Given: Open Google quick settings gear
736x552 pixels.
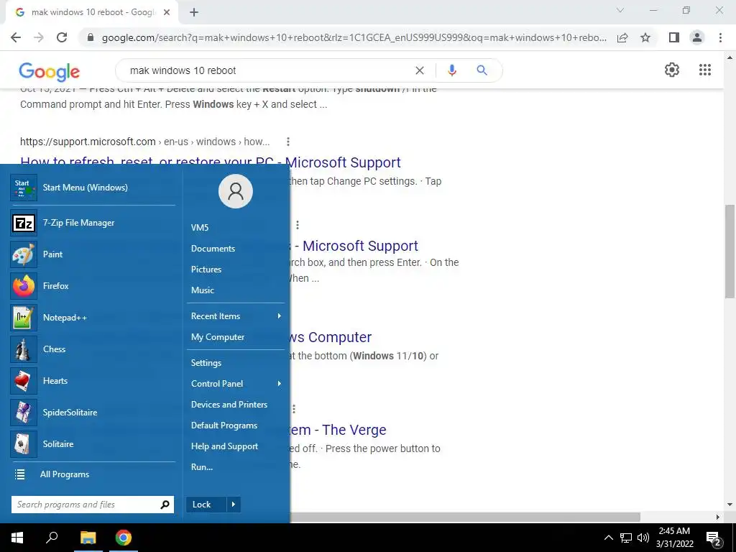Looking at the screenshot, I should coord(672,70).
